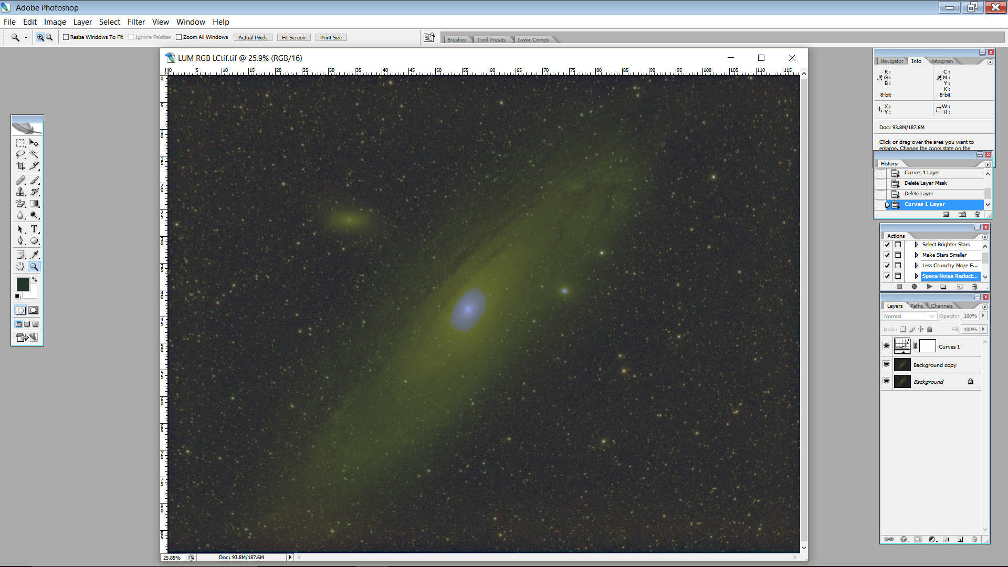Hide the Background copy layer
The image size is (1008, 567).
(x=886, y=364)
